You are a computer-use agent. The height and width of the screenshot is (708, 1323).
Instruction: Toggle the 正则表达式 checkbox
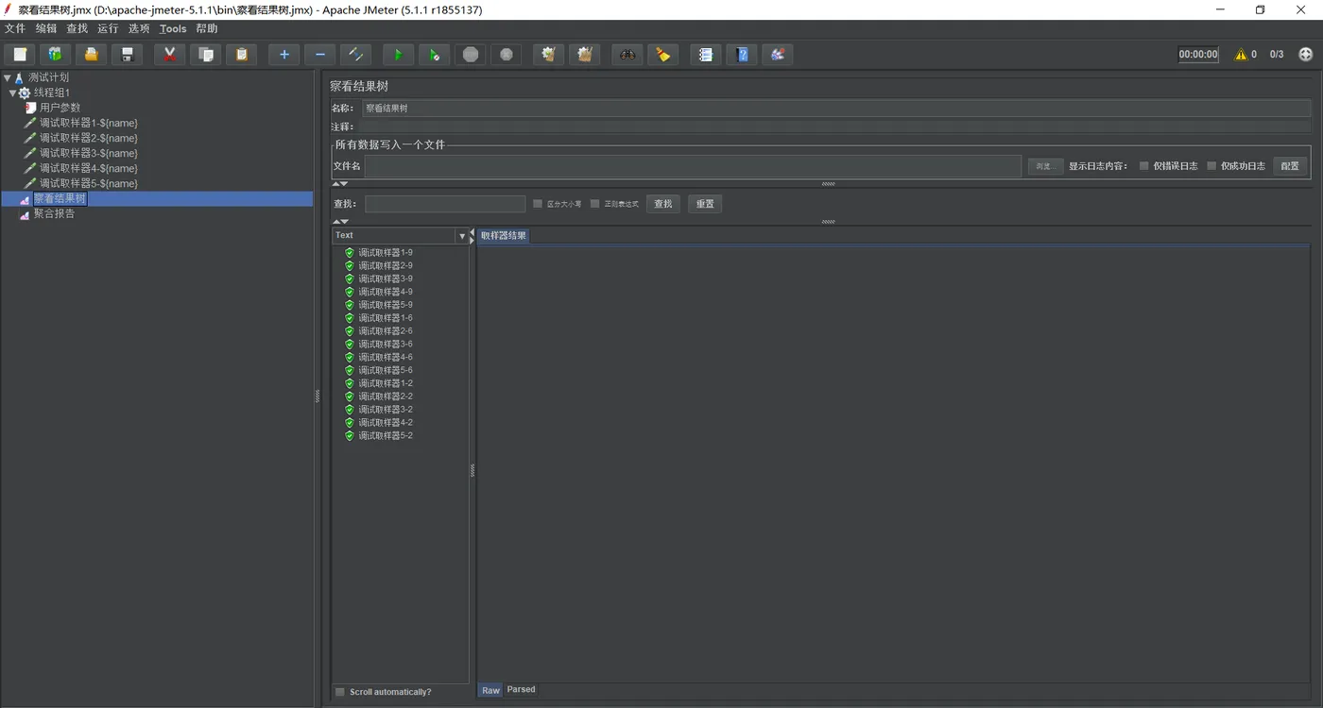pyautogui.click(x=595, y=204)
